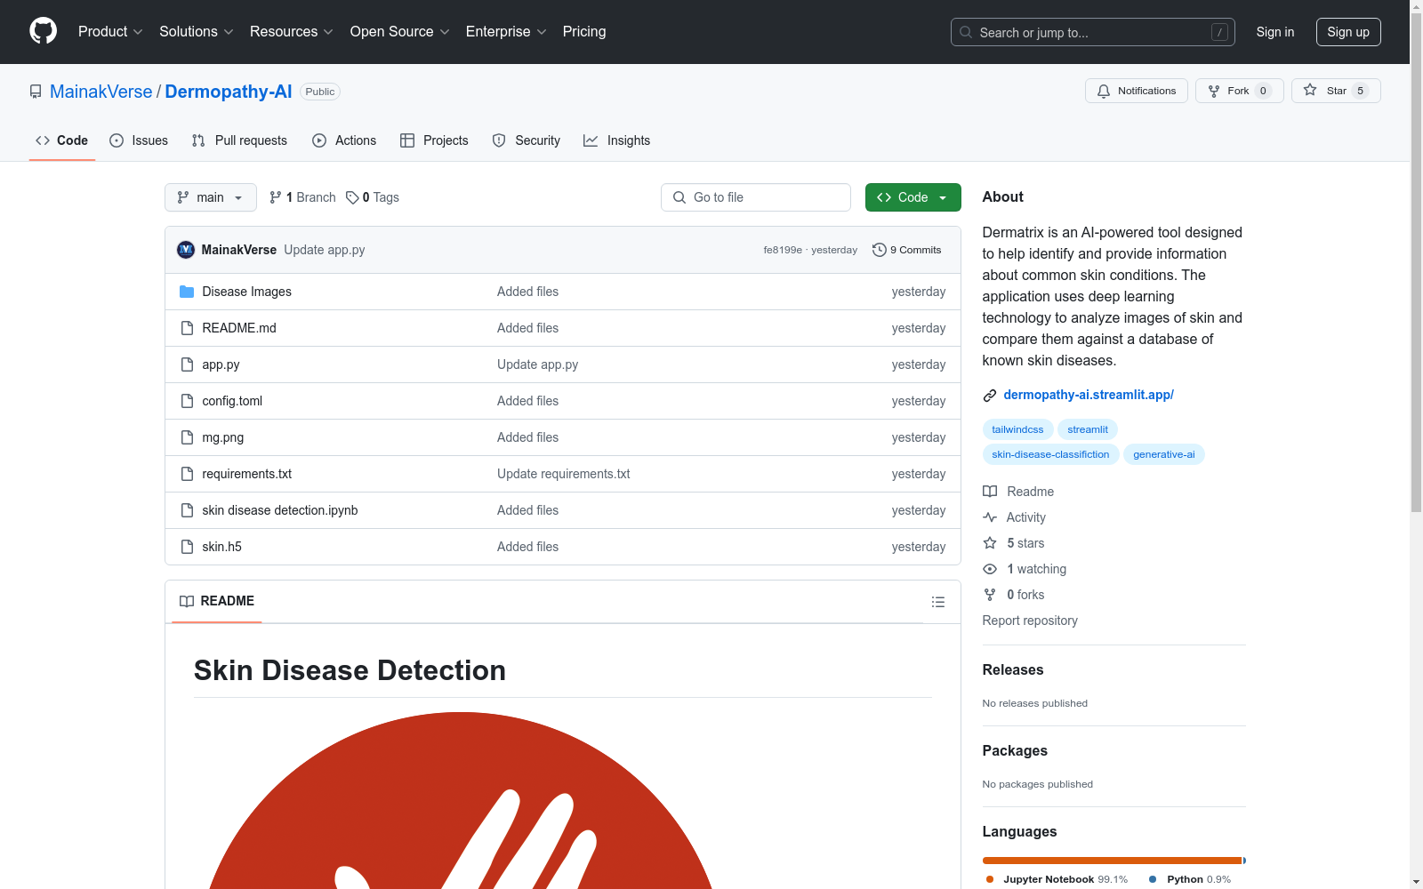Select the Disease Images folder icon

point(187,292)
